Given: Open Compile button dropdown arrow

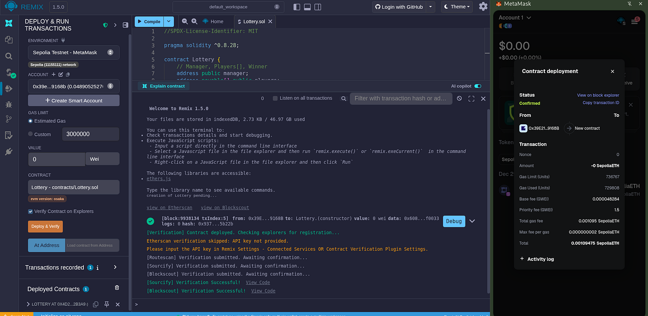Looking at the screenshot, I should coord(169,21).
